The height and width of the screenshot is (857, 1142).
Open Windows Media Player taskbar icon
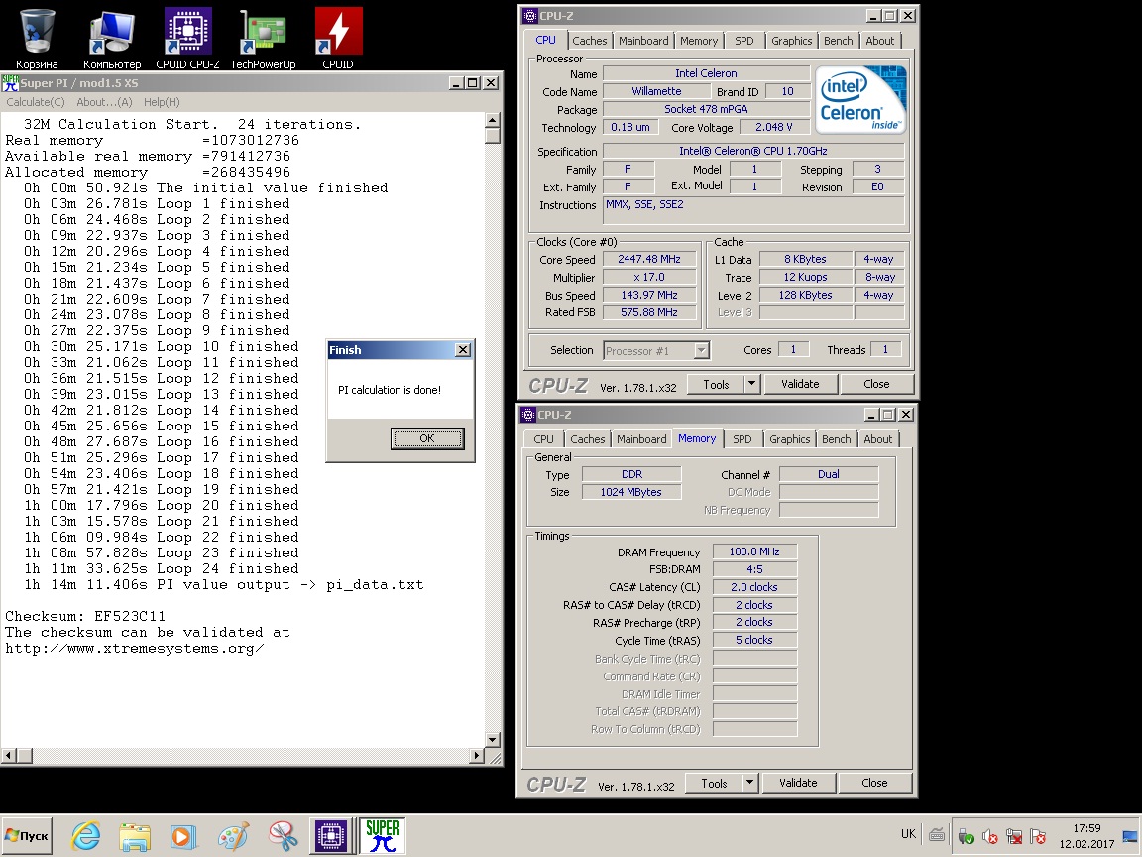(183, 836)
